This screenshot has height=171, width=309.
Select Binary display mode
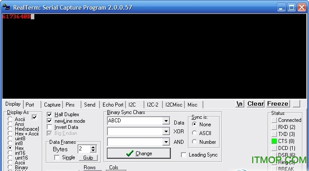tap(10, 167)
